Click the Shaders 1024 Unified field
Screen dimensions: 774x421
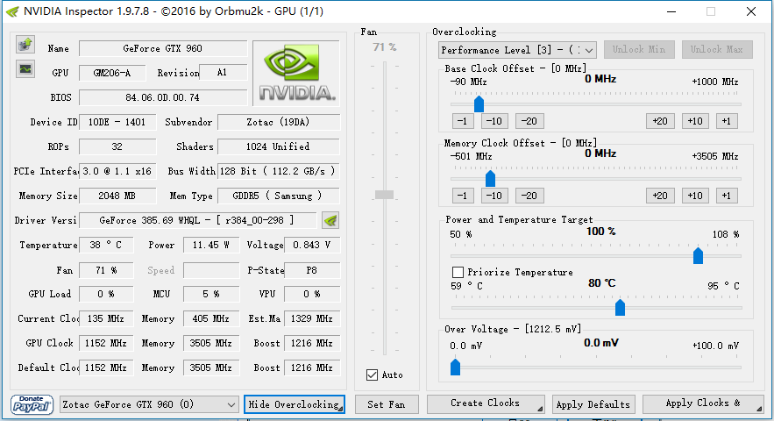[279, 146]
